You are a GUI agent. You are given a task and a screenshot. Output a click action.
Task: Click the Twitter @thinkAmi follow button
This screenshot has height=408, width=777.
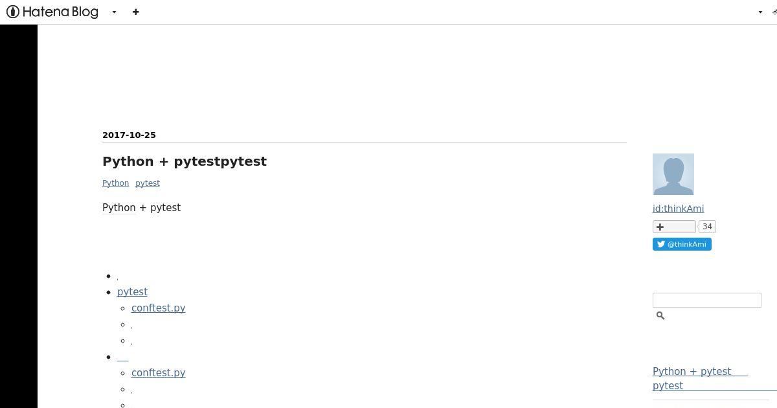click(682, 244)
